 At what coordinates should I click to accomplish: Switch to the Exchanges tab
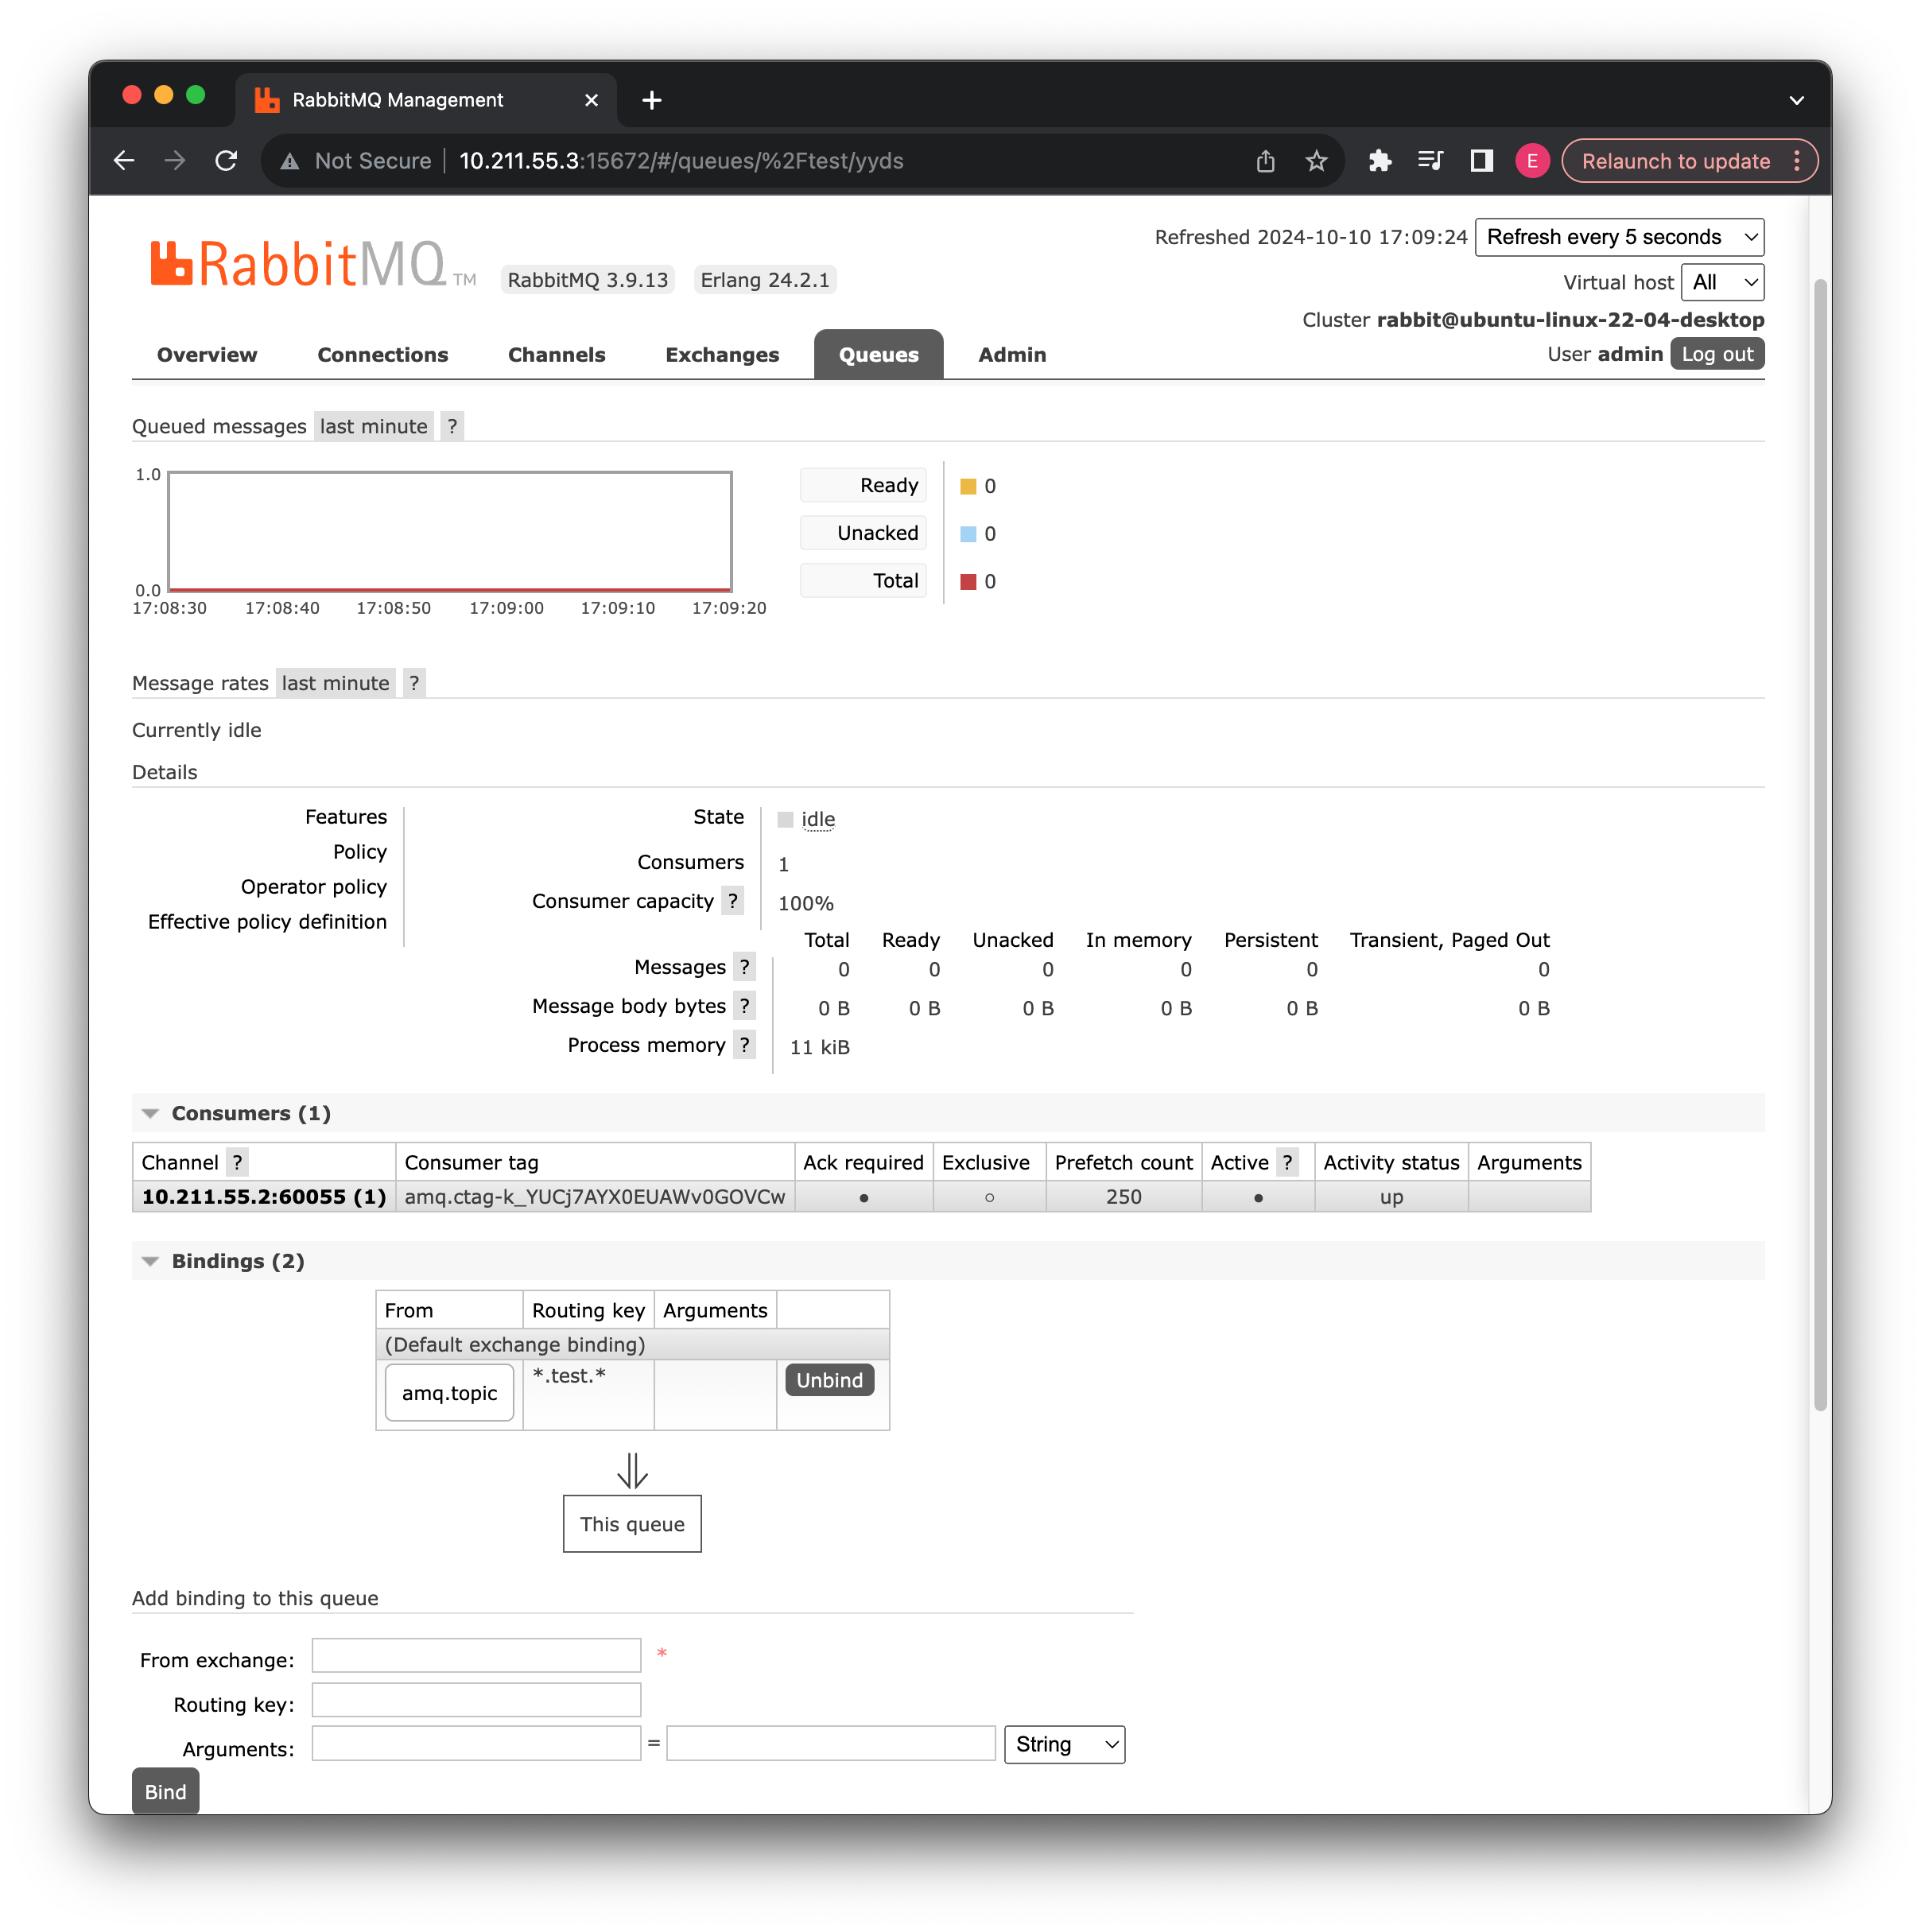click(721, 355)
